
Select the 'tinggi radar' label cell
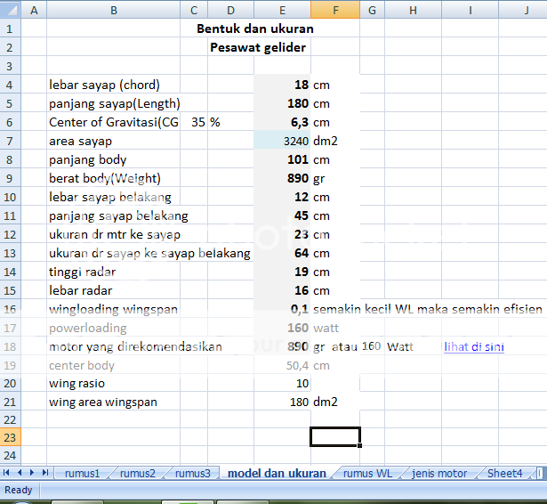pyautogui.click(x=113, y=272)
